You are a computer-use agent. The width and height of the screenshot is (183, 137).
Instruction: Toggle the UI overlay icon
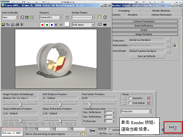(x=100, y=24)
